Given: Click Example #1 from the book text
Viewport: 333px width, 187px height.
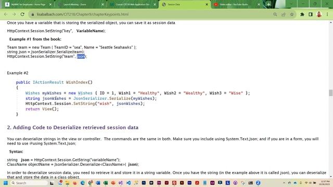Looking at the screenshot, I should tap(35, 39).
